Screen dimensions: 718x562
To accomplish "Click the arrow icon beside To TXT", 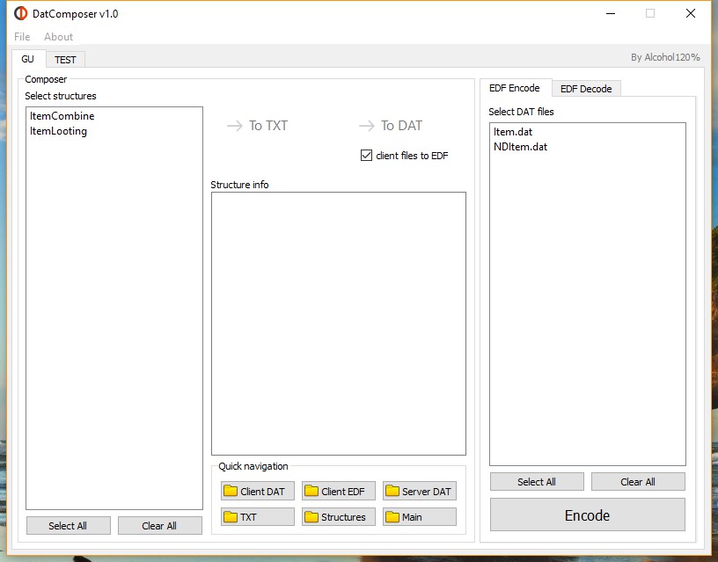I will click(x=235, y=126).
